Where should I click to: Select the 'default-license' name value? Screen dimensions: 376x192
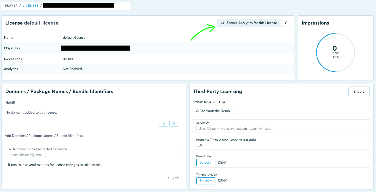74,37
